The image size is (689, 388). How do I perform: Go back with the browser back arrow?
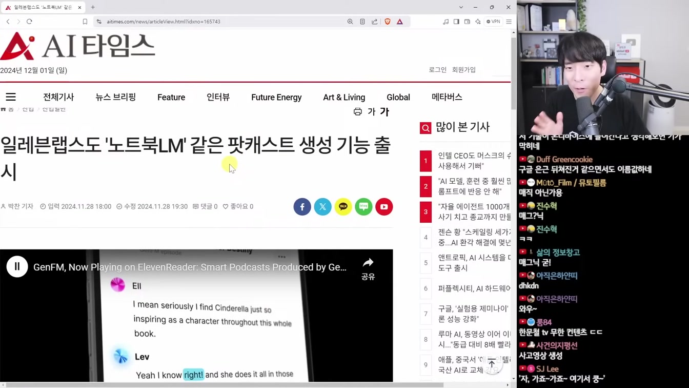click(8, 22)
